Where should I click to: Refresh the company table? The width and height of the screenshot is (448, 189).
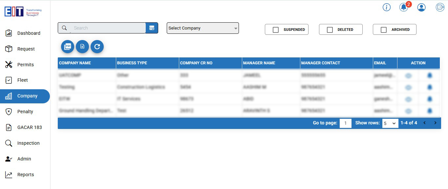97,47
